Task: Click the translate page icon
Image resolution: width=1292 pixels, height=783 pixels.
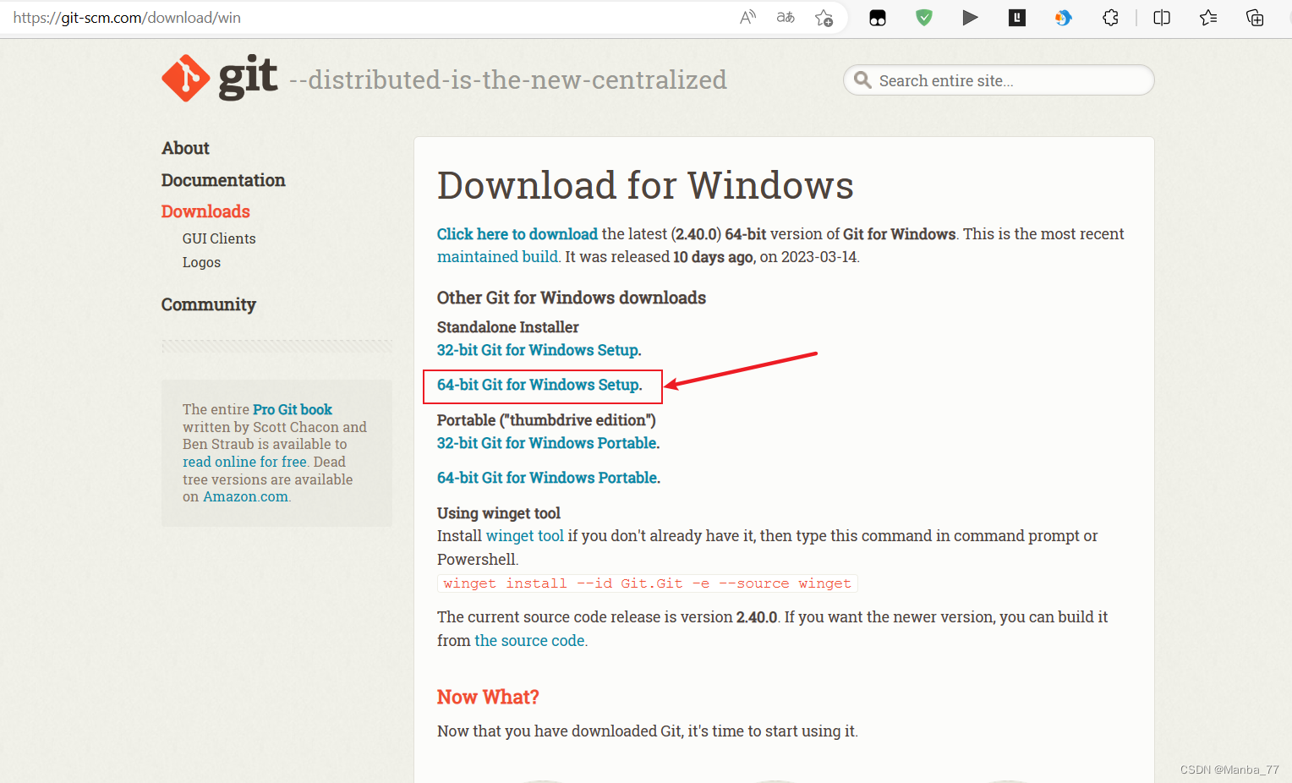Action: 786,17
